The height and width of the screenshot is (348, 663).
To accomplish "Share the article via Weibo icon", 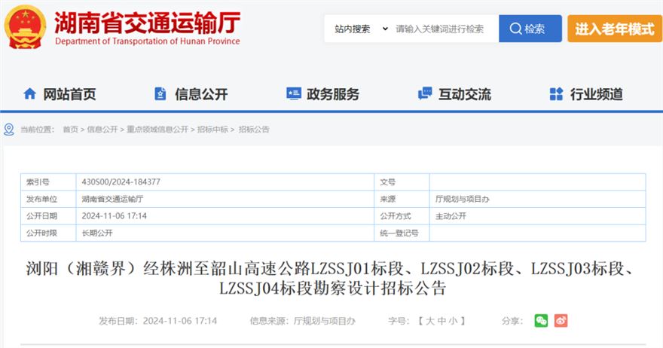I will click(x=561, y=321).
